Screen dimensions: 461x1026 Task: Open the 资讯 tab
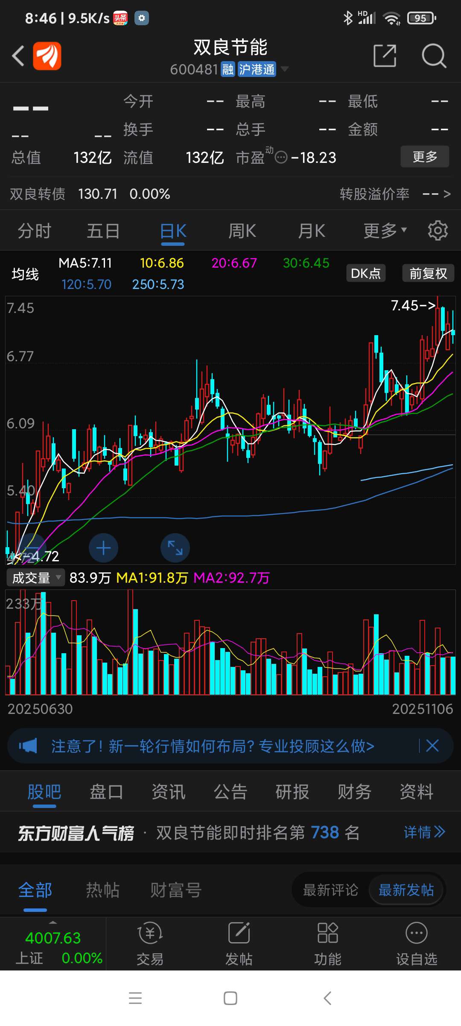pyautogui.click(x=169, y=792)
